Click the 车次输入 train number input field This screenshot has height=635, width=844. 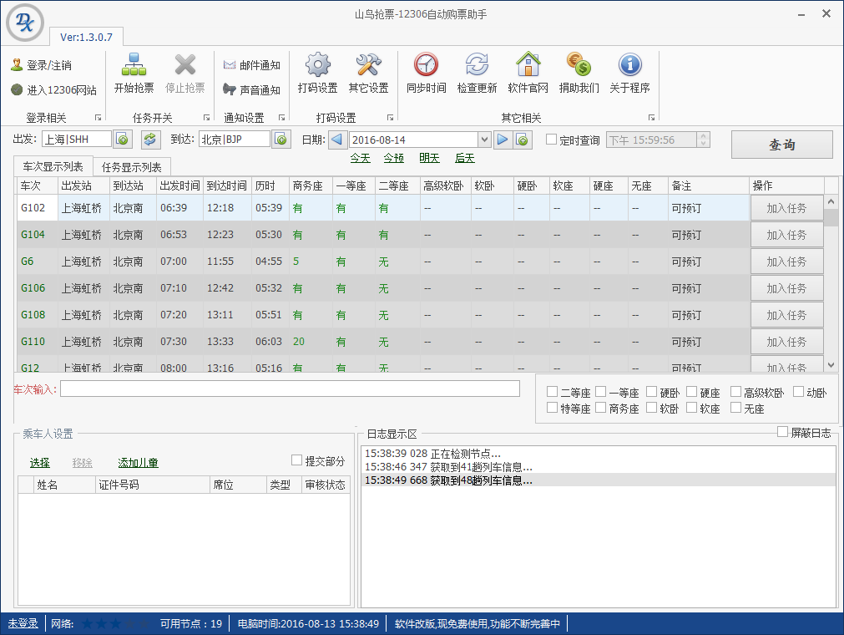pos(290,388)
